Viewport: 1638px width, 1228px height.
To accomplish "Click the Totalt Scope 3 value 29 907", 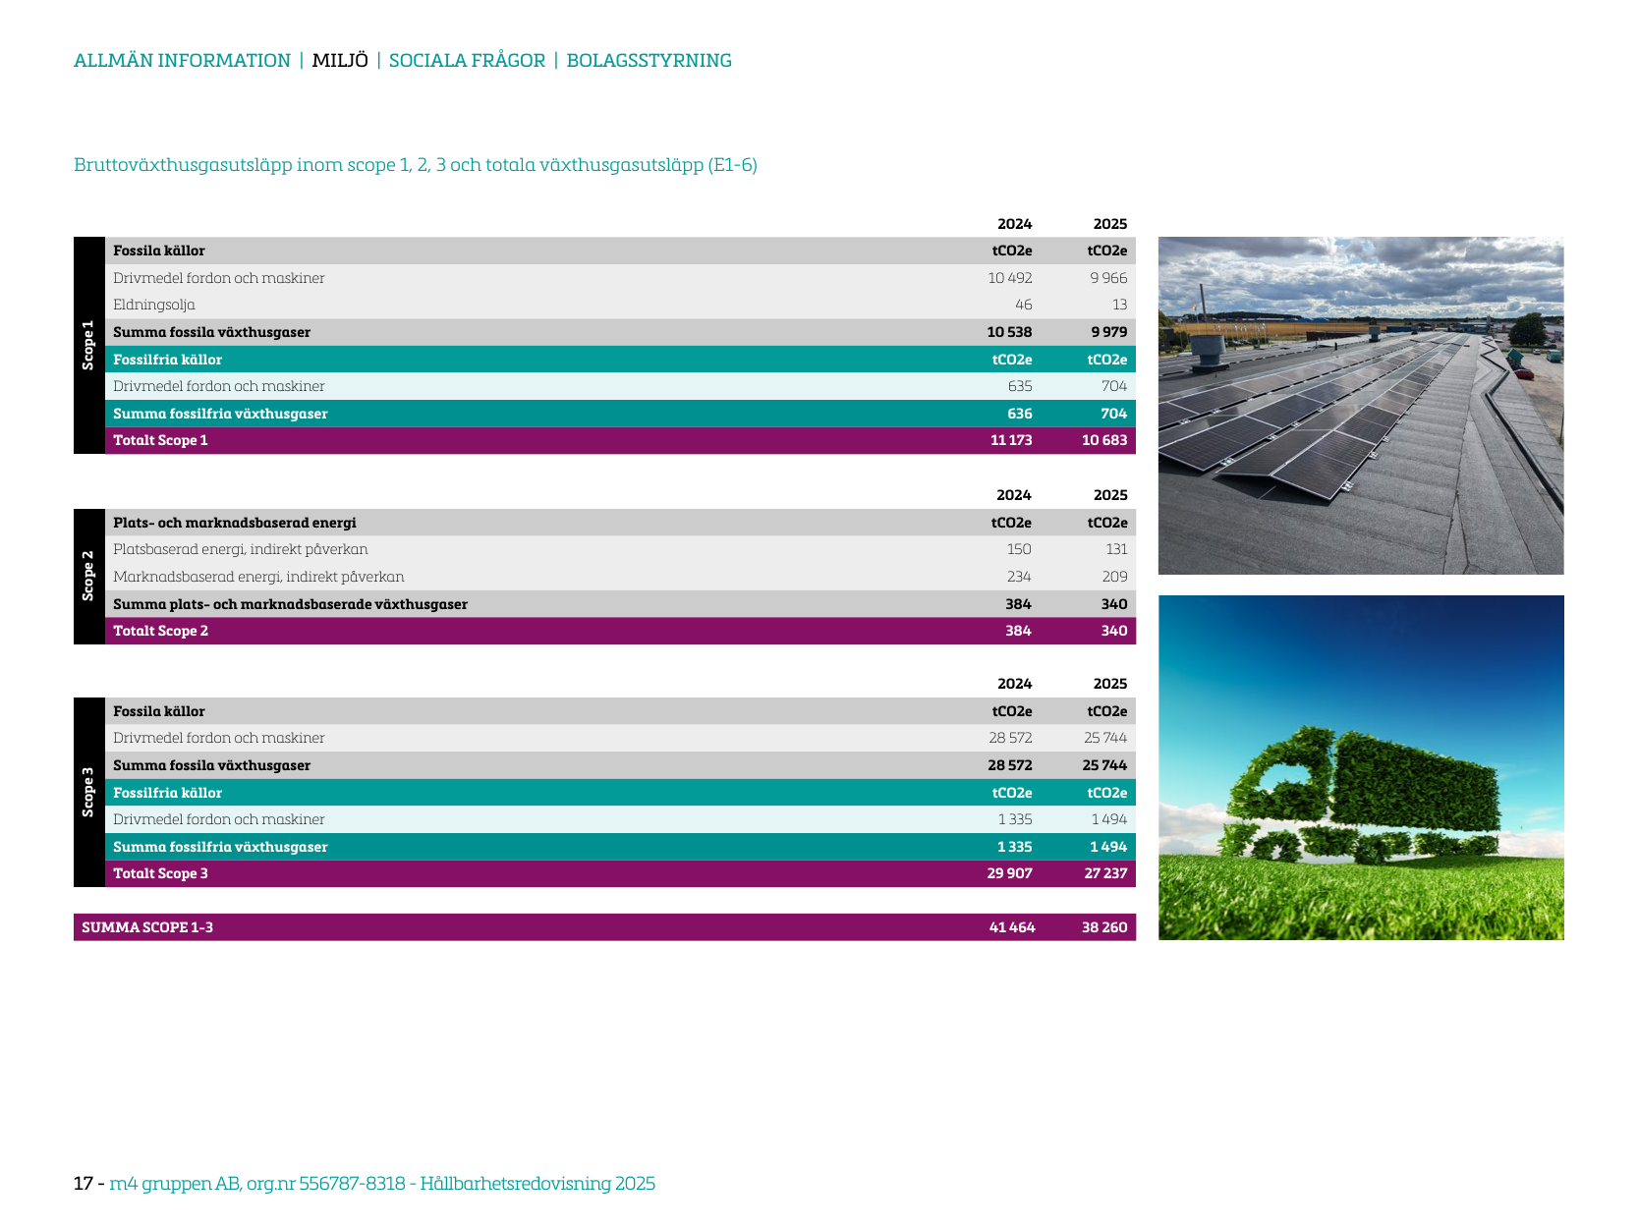I will (1010, 873).
